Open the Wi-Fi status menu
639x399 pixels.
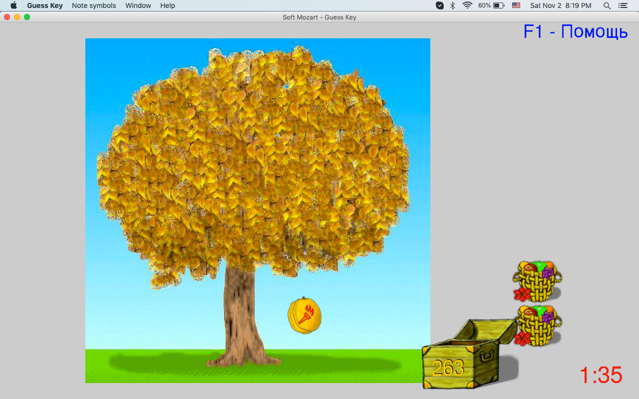click(468, 5)
